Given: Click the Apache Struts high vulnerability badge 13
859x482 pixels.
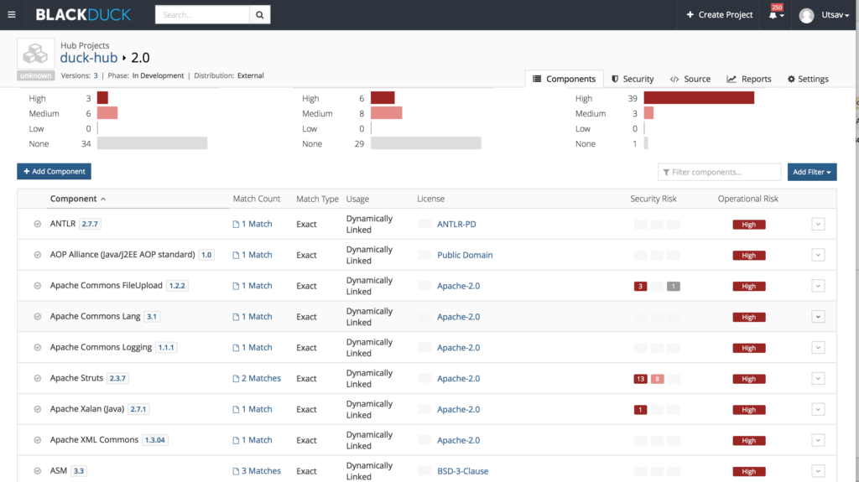Looking at the screenshot, I should (x=641, y=379).
